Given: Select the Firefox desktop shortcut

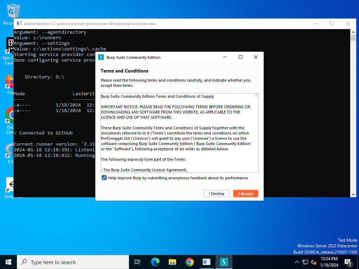Looking at the screenshot, I should [x=9, y=84].
